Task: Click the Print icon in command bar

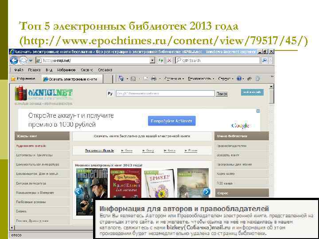Action: tap(154, 78)
